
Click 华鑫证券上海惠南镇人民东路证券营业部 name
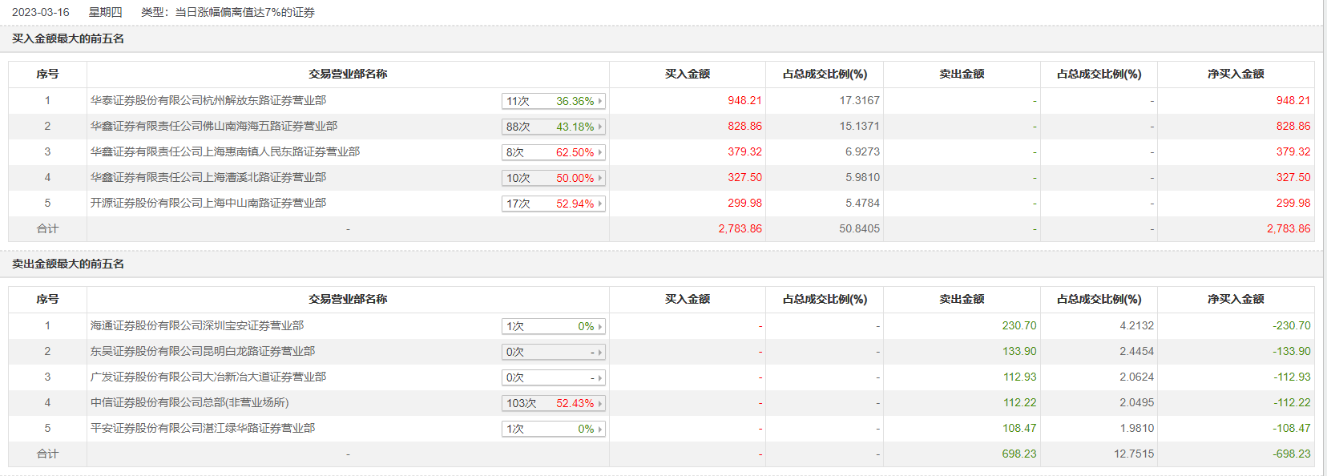(x=225, y=152)
